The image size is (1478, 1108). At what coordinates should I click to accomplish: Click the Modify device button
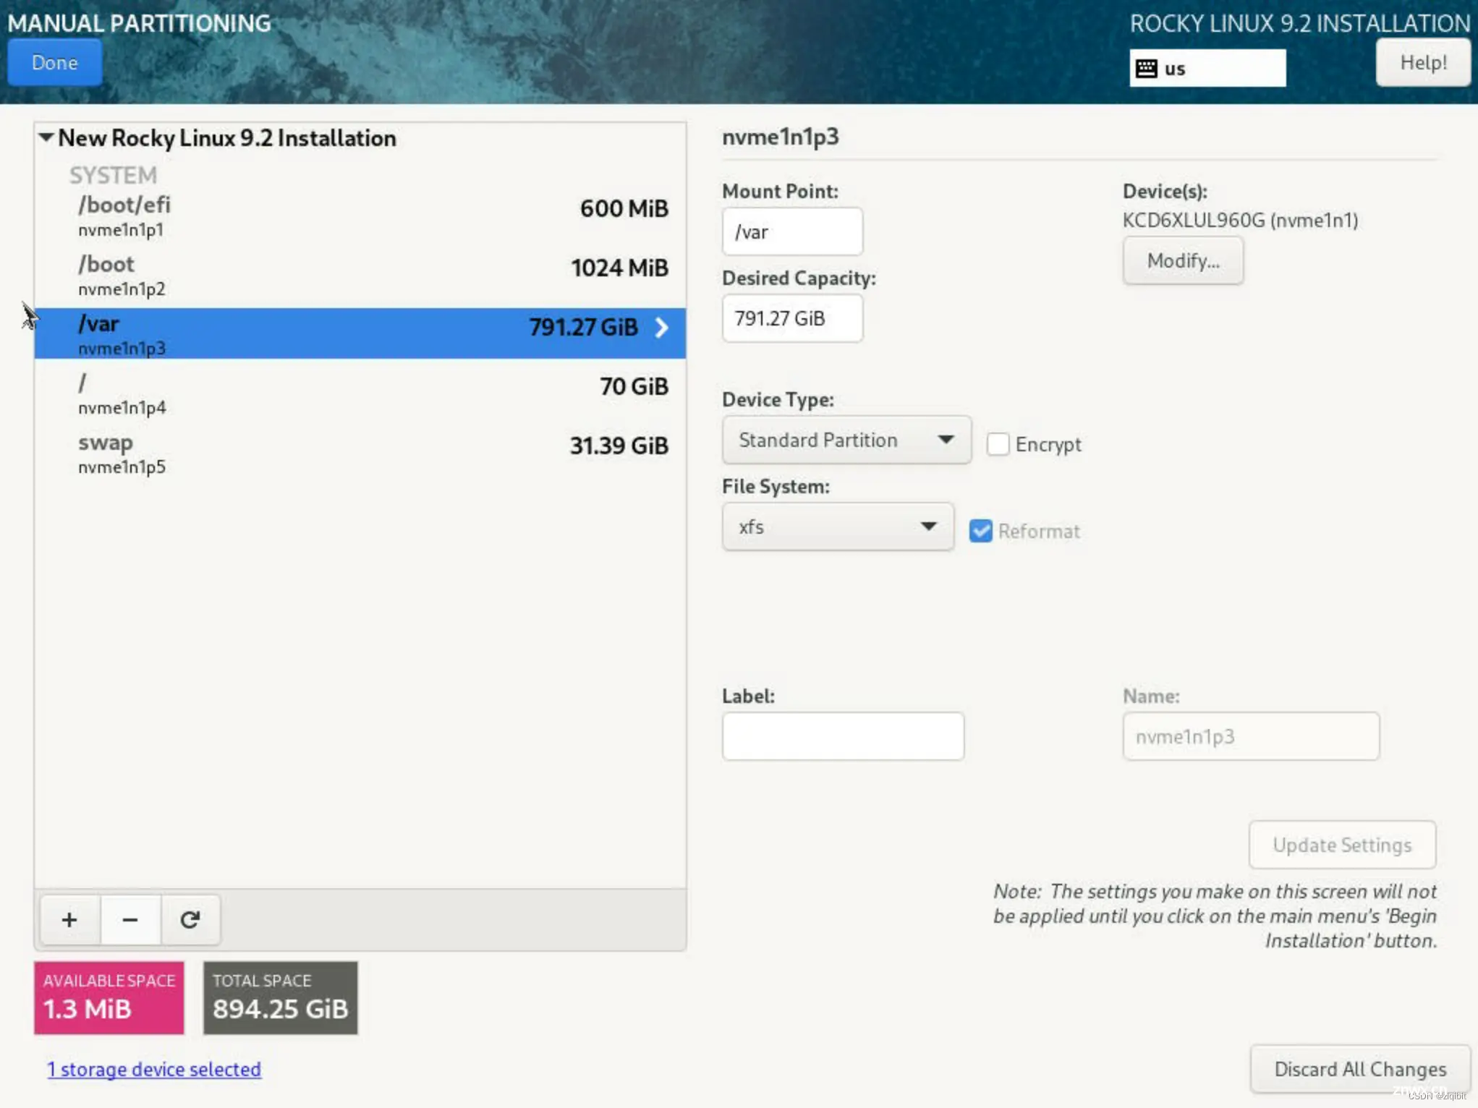(x=1182, y=260)
